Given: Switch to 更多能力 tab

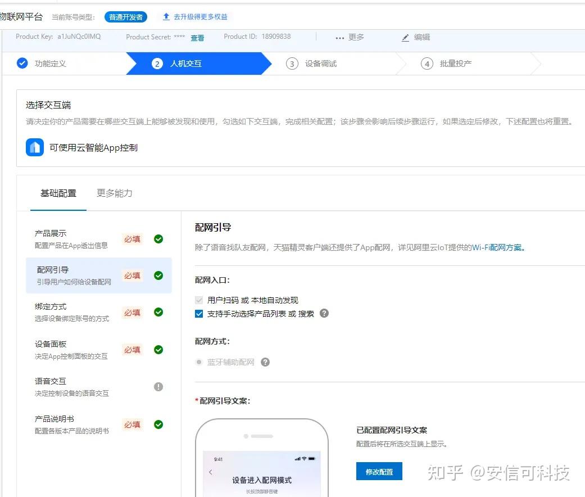Looking at the screenshot, I should (115, 193).
